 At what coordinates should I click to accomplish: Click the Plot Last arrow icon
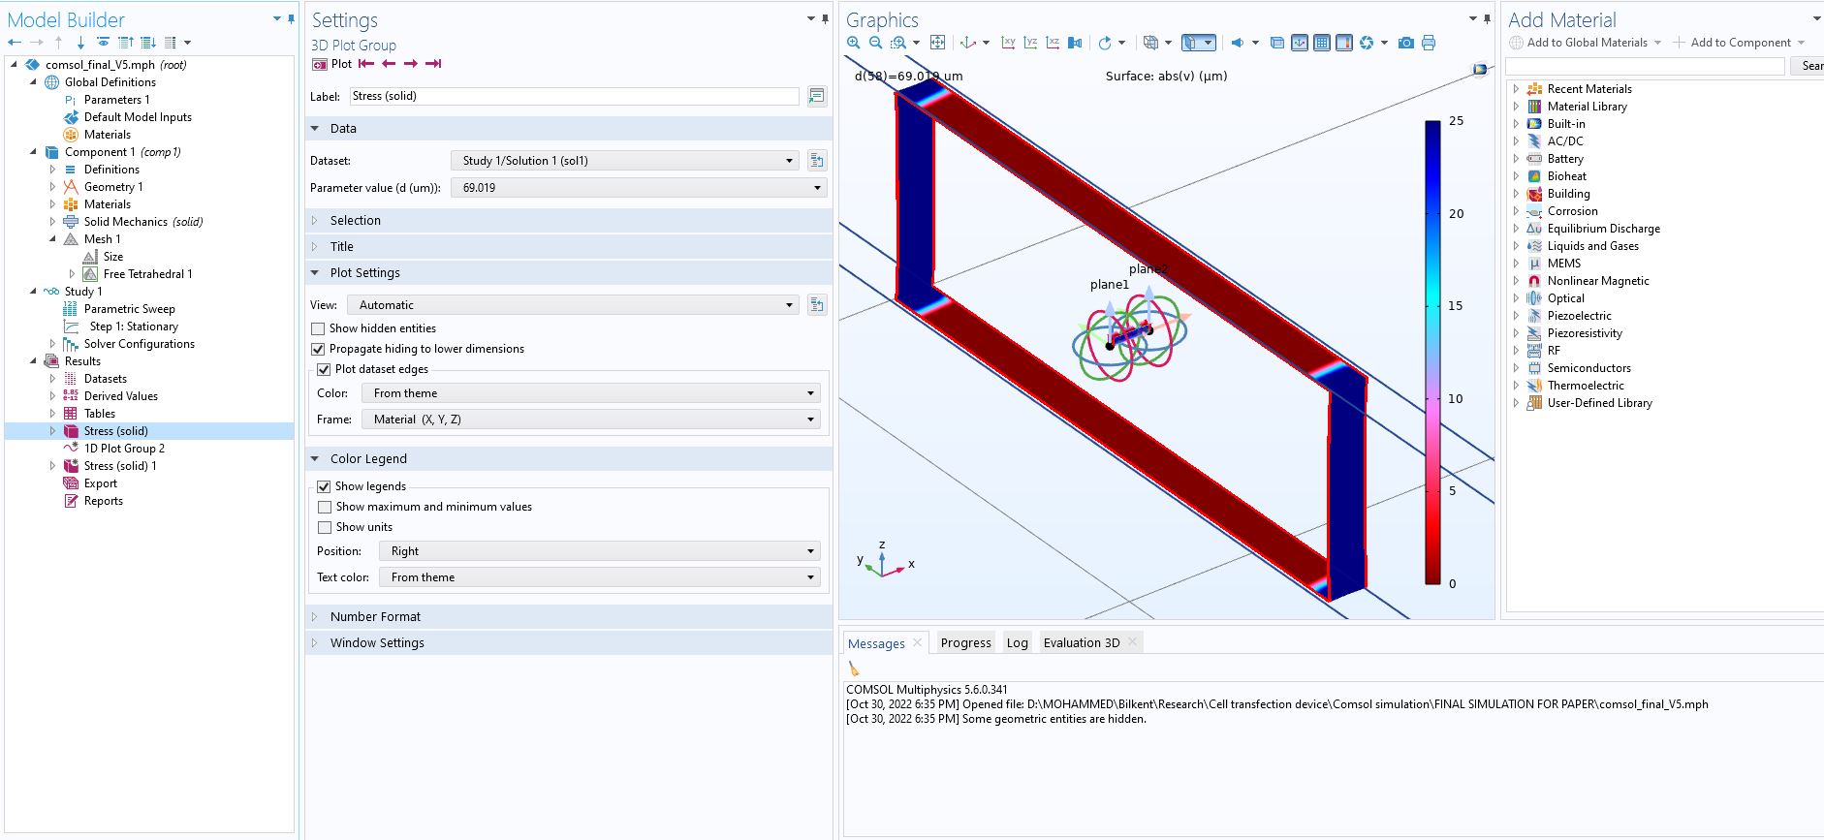click(x=433, y=64)
